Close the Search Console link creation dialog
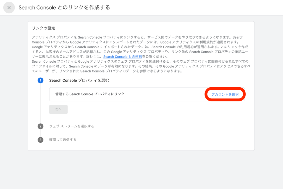 [x=9, y=7]
